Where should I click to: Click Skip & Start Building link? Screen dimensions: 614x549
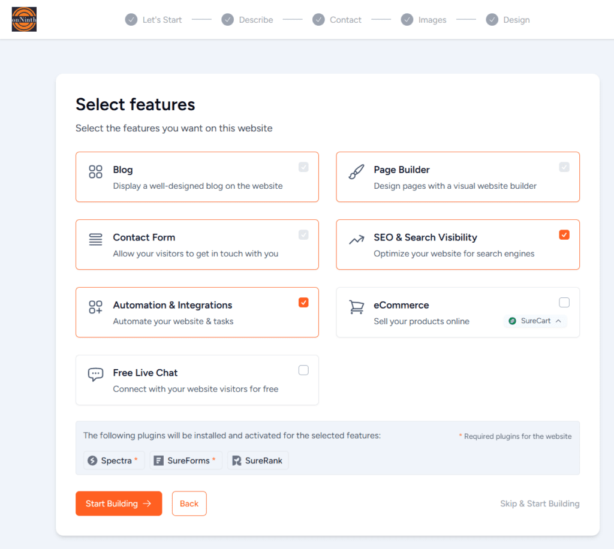coord(540,503)
